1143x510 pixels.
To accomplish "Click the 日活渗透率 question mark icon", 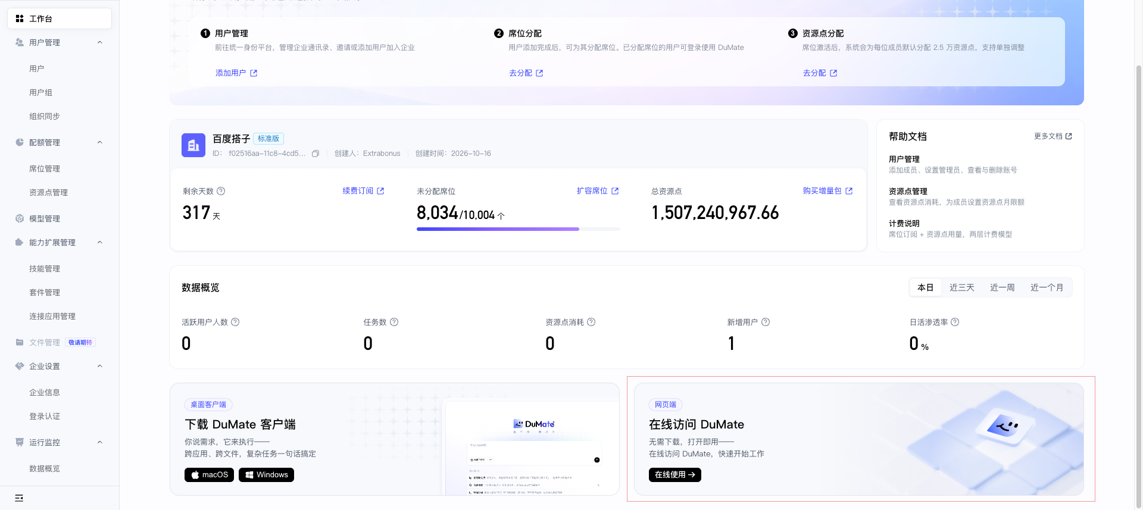I will click(955, 322).
